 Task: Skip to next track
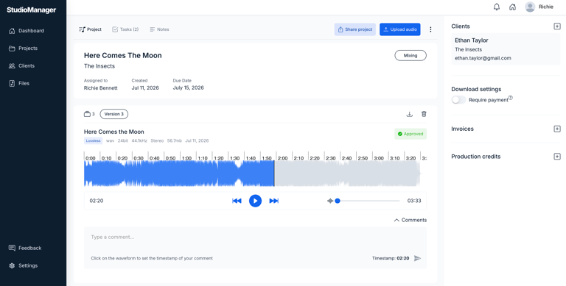coord(274,201)
